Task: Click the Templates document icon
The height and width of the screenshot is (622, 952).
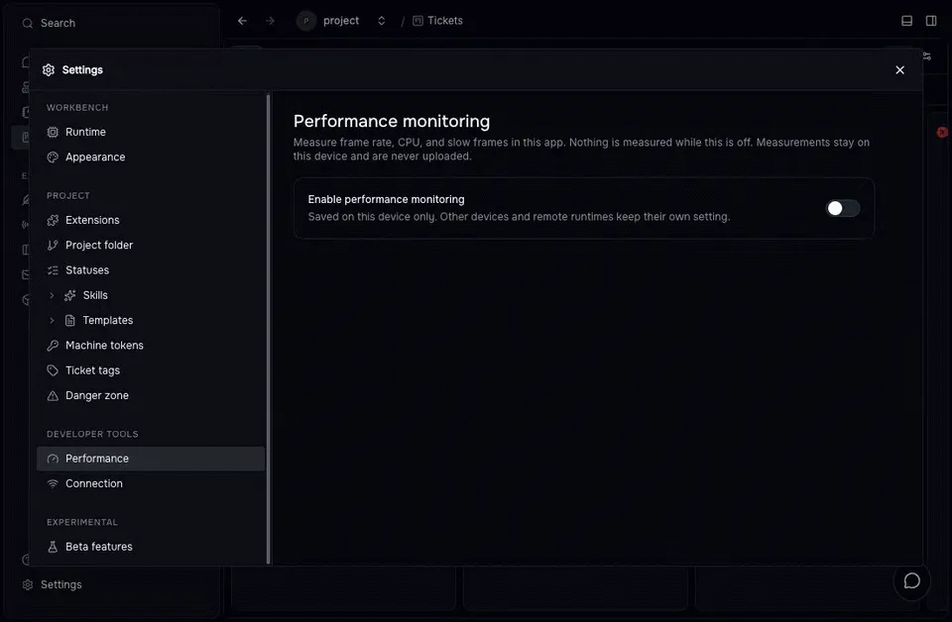Action: coord(70,320)
